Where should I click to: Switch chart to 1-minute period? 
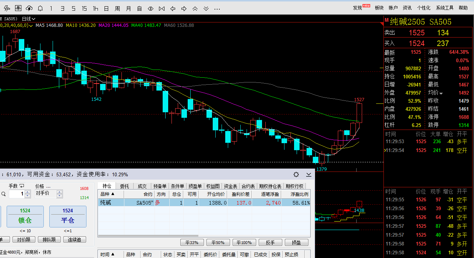(x=51, y=8)
